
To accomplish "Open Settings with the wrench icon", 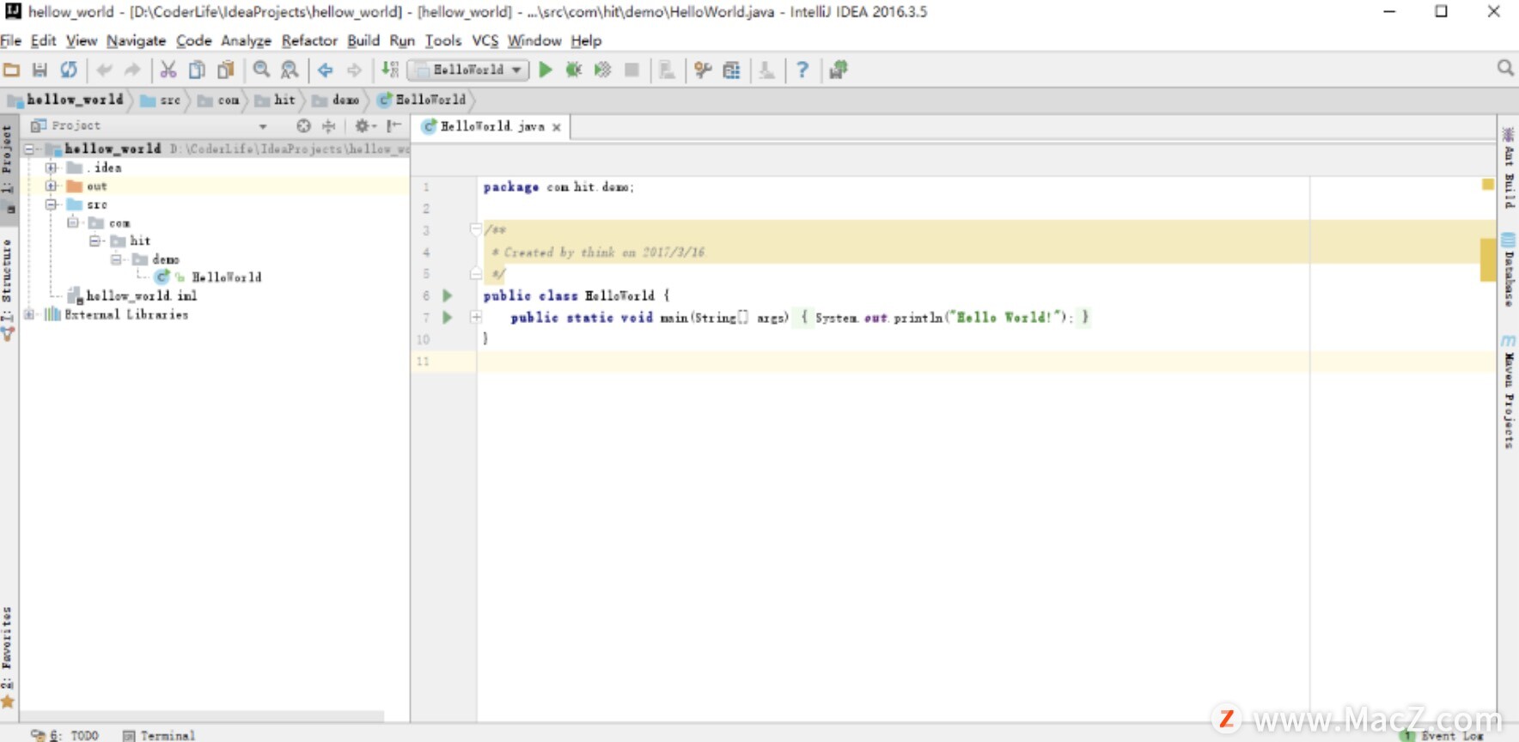I will tap(703, 70).
